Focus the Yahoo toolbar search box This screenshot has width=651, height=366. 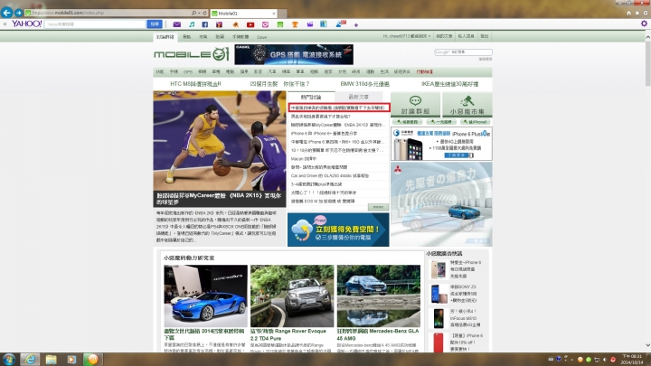(95, 24)
